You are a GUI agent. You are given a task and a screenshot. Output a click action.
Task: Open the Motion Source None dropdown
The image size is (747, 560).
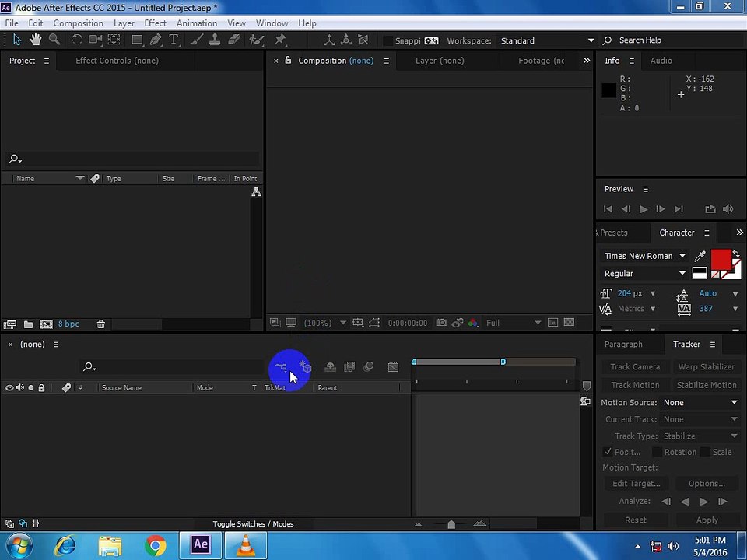pyautogui.click(x=700, y=402)
